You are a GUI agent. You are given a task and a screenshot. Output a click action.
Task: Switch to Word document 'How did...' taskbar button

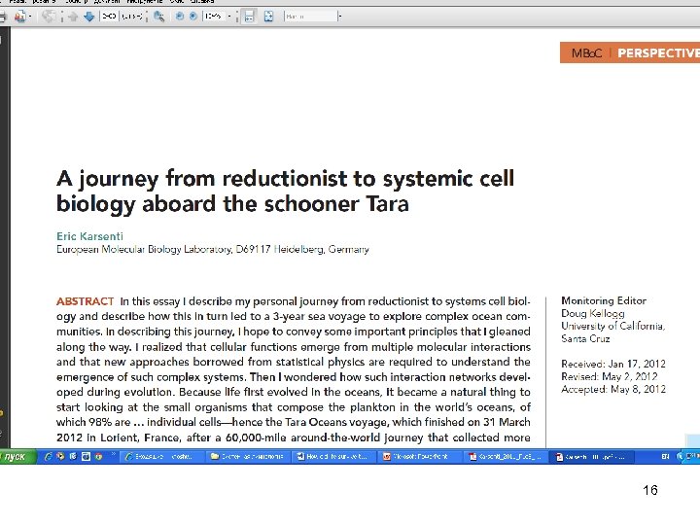334,457
